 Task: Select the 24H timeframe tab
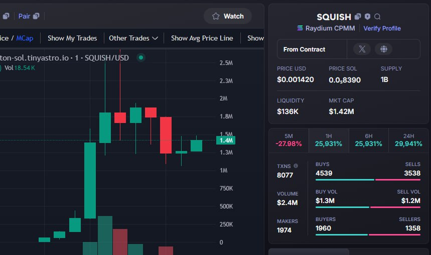[x=408, y=140]
